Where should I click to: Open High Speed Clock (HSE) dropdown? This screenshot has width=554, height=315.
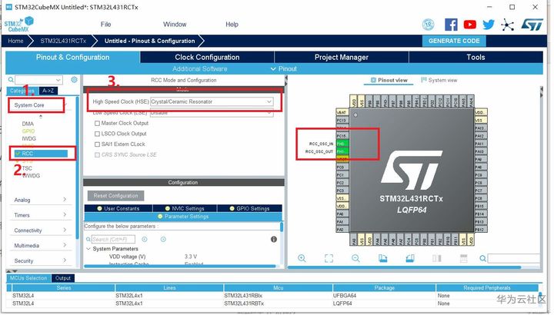coord(212,101)
